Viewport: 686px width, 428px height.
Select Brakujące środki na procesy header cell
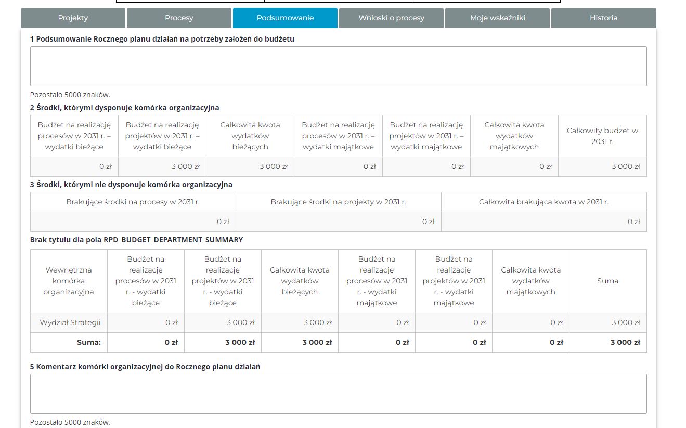click(x=133, y=202)
